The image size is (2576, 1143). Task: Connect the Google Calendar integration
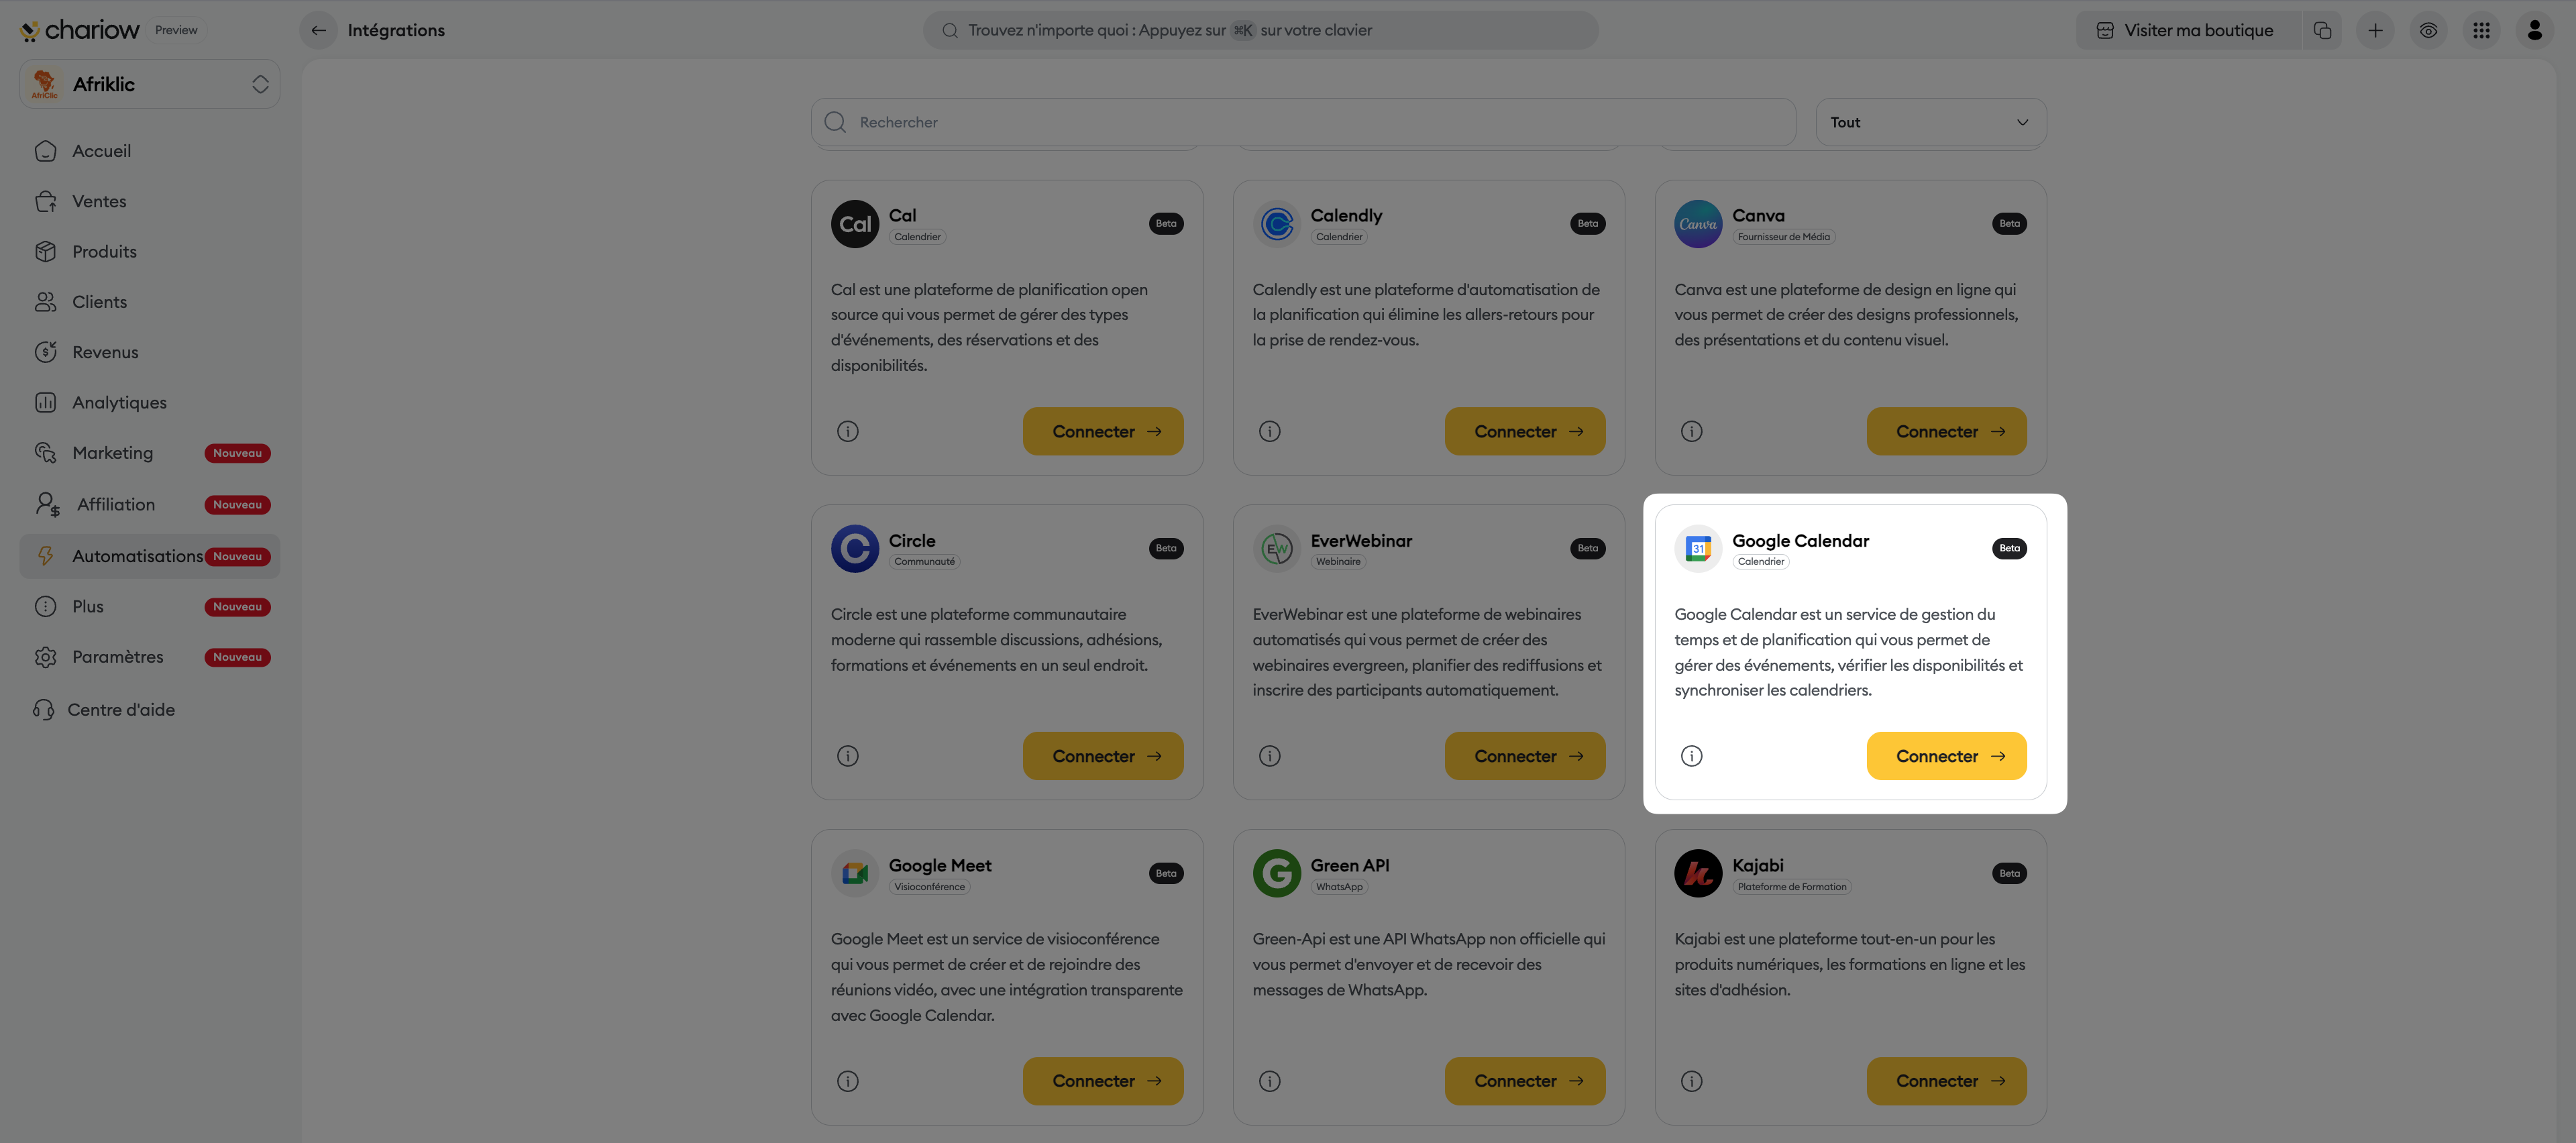click(1946, 756)
